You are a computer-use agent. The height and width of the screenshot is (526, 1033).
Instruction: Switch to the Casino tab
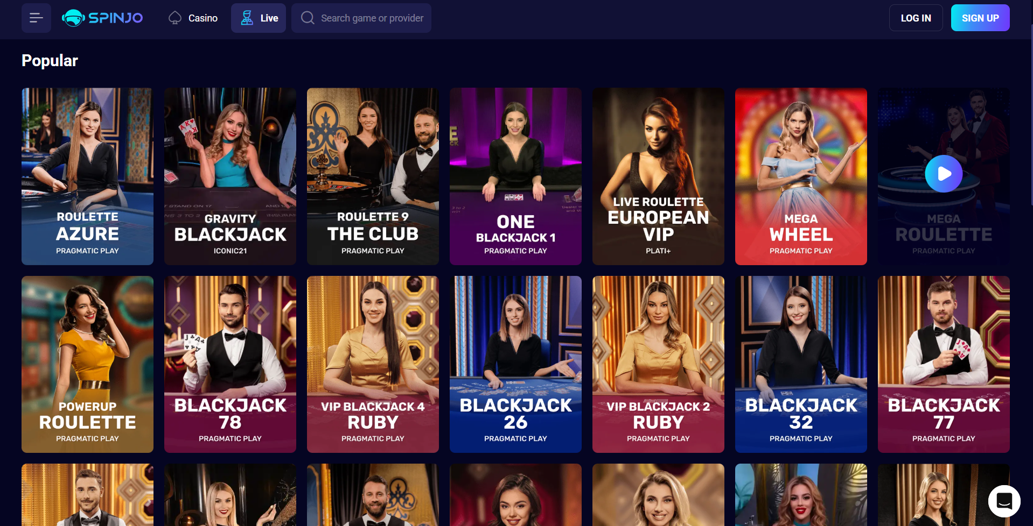(x=193, y=18)
